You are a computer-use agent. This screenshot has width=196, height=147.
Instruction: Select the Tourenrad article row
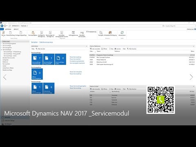(x=142, y=95)
